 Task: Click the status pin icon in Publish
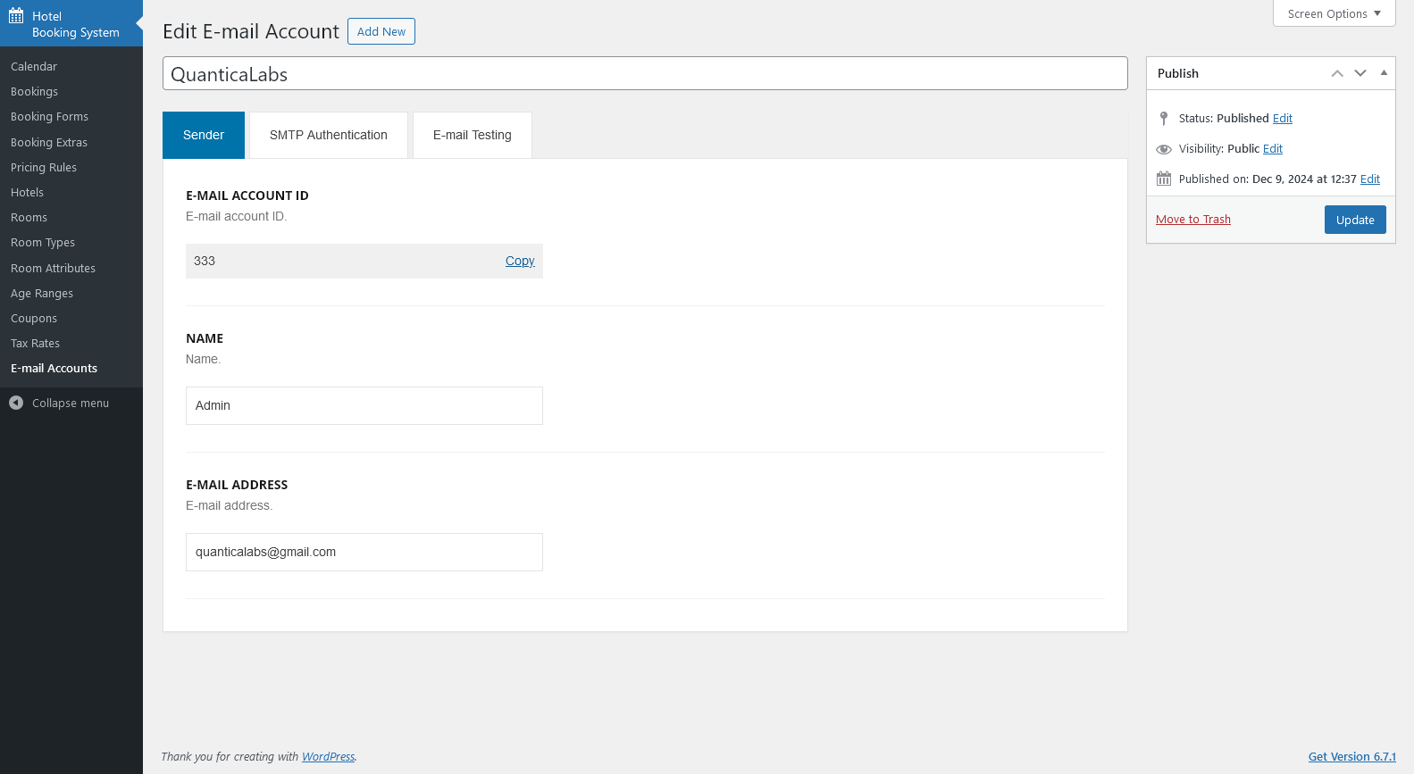click(1164, 119)
